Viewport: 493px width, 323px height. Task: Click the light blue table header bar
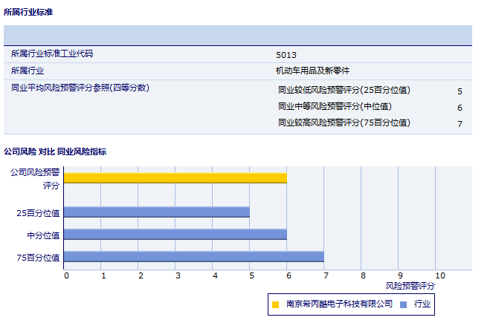(238, 35)
